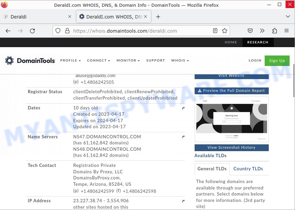Click the 10 days old text

click(86, 108)
